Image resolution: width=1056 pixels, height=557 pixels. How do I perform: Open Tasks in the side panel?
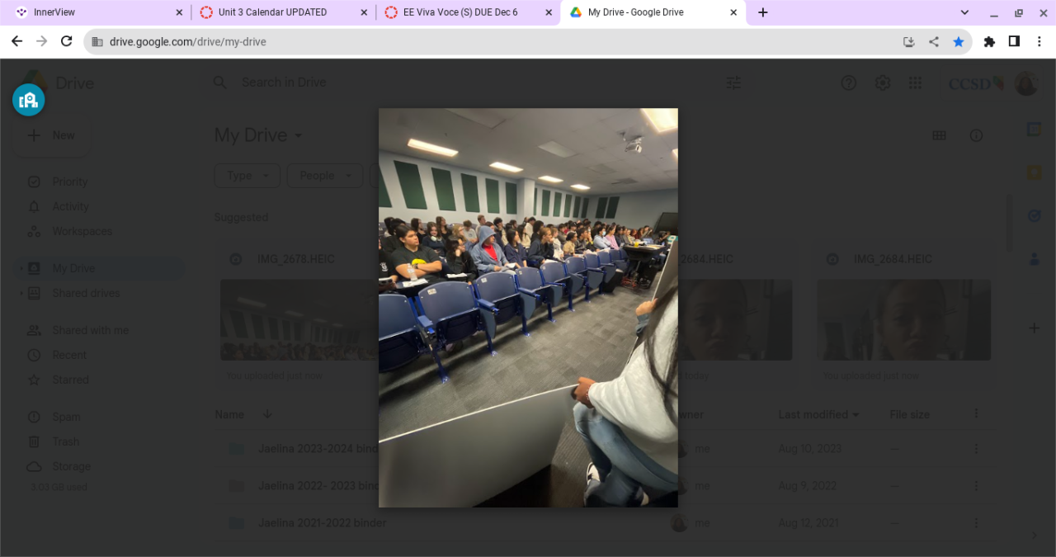[x=1034, y=215]
